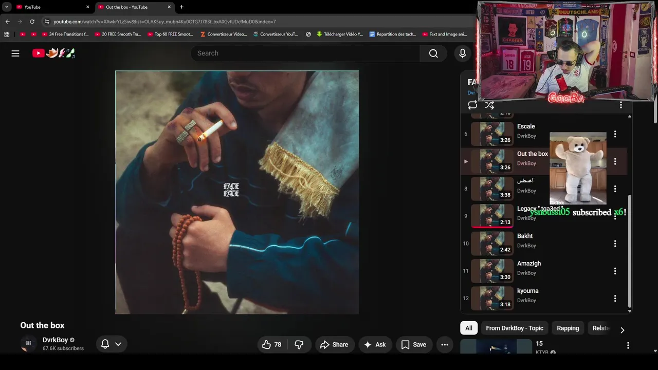Show next filter chips with right arrow
The image size is (658, 370).
click(x=622, y=330)
